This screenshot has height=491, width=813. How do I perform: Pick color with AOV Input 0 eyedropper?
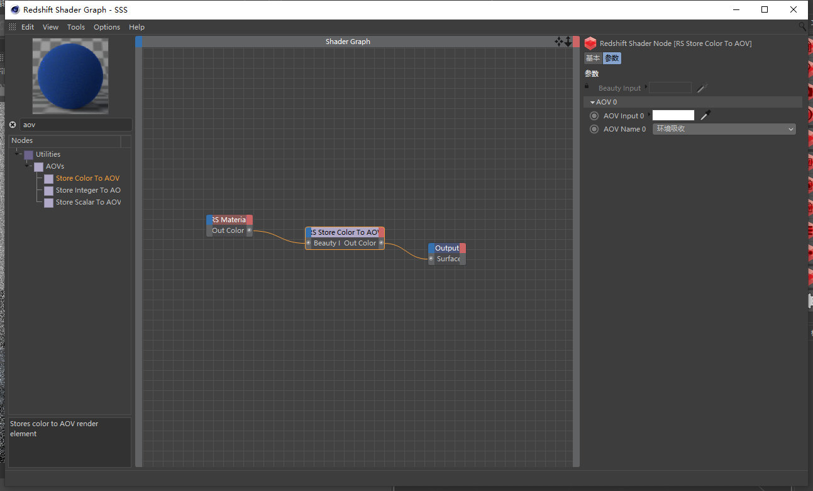pos(705,115)
